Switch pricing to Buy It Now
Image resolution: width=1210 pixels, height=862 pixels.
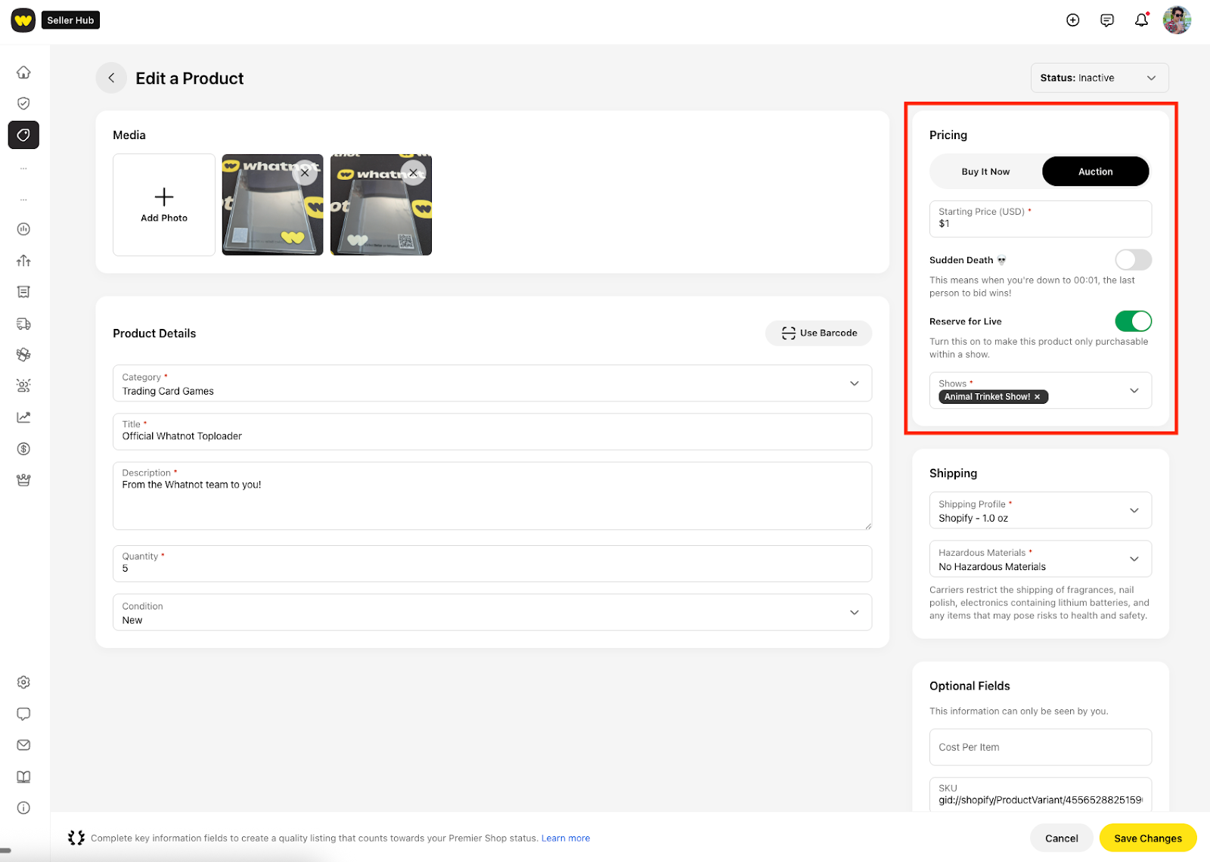[x=985, y=172]
